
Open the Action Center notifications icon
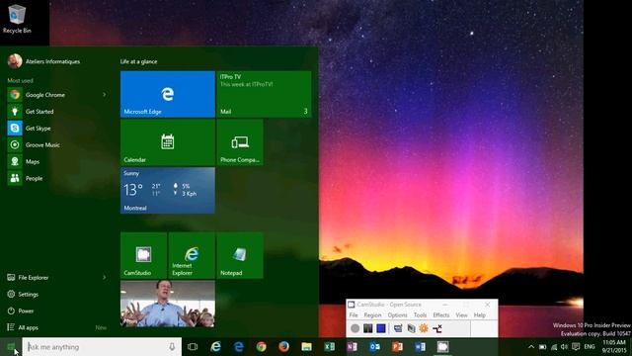tap(576, 347)
